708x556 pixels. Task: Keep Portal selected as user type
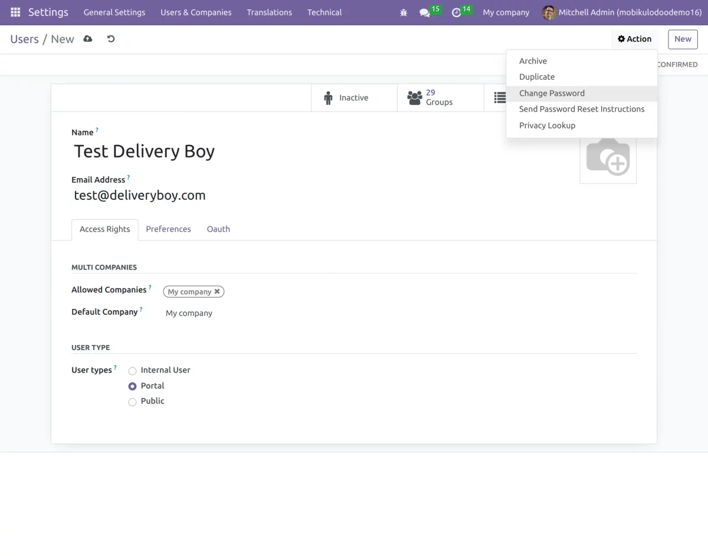coord(132,386)
